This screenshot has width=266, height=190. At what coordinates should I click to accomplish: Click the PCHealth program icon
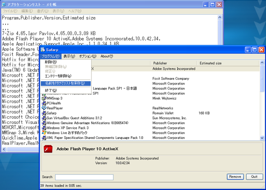tap(44, 103)
